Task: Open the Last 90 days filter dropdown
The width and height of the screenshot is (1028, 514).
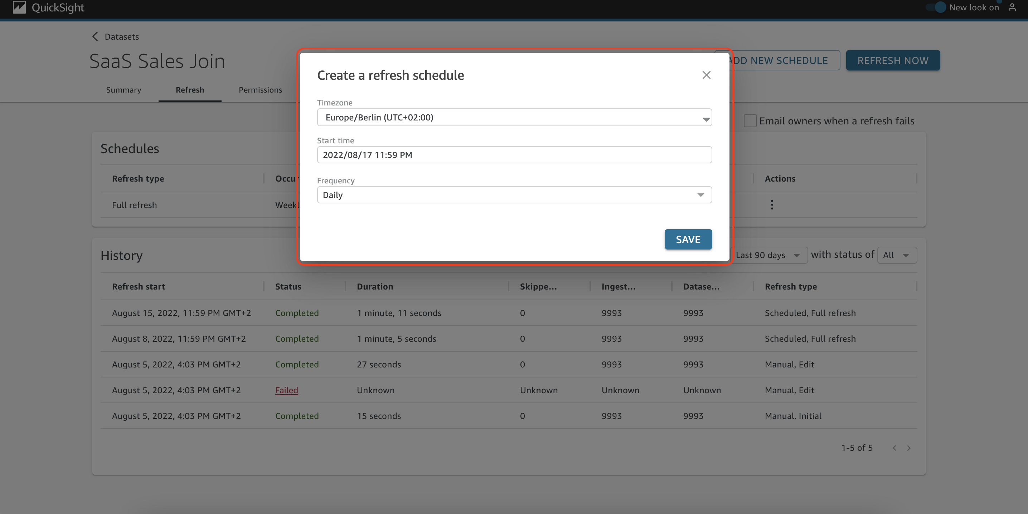Action: point(767,255)
